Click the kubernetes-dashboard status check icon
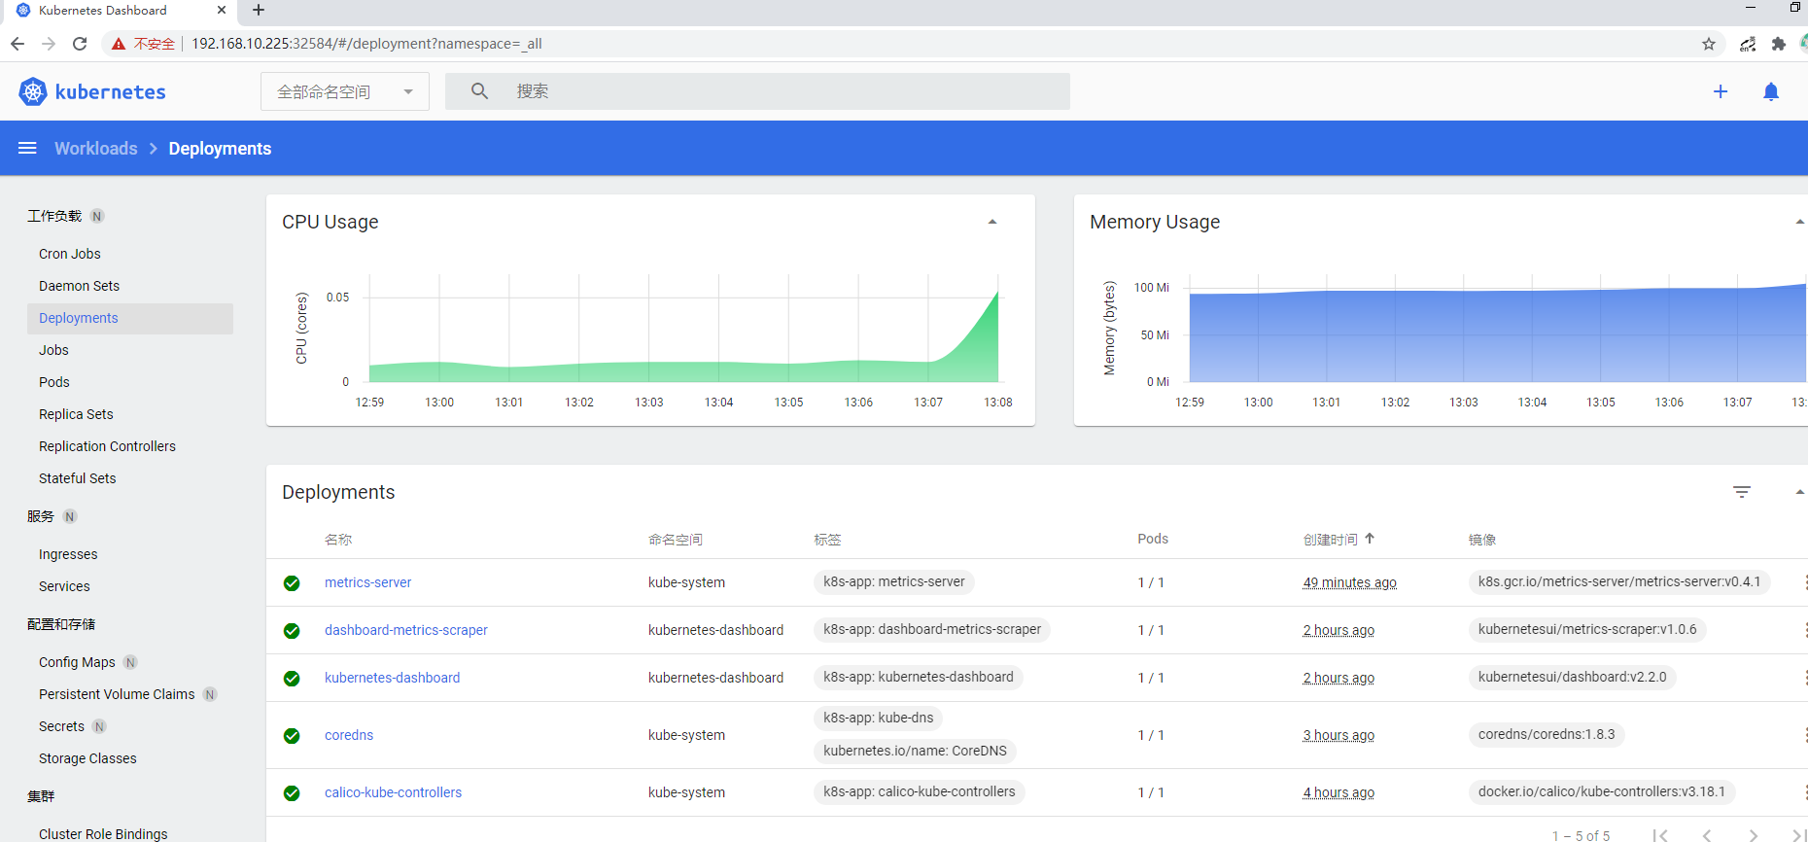Screen dimensions: 1808x842 pyautogui.click(x=292, y=679)
